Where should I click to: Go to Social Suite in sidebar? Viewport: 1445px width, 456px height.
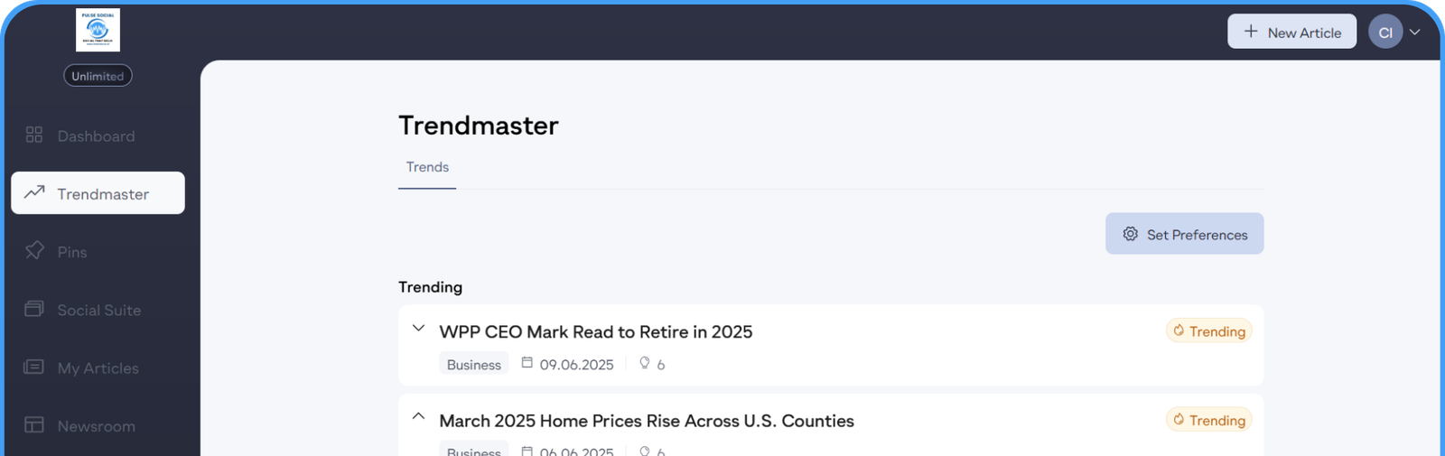(x=98, y=310)
